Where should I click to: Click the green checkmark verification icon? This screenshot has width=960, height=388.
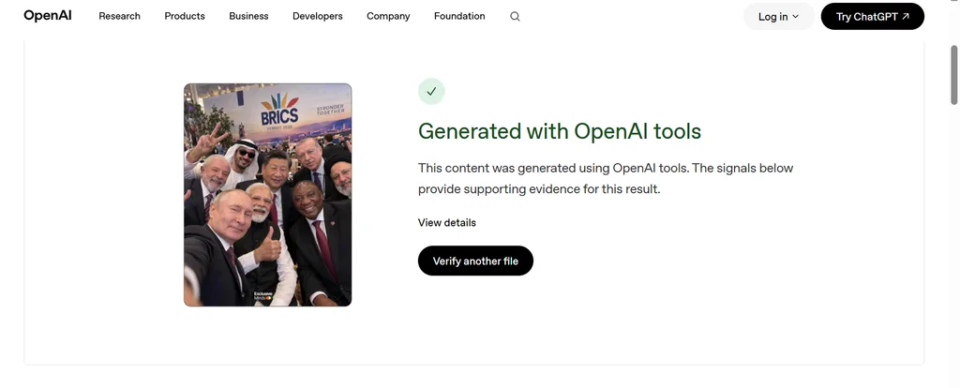(431, 91)
